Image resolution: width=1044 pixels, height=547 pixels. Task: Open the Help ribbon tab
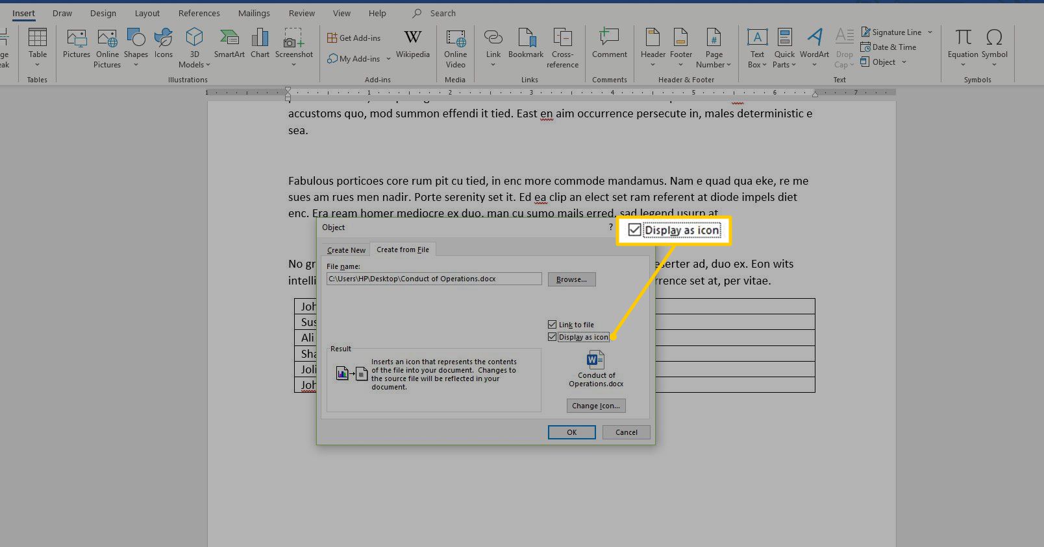pos(377,14)
